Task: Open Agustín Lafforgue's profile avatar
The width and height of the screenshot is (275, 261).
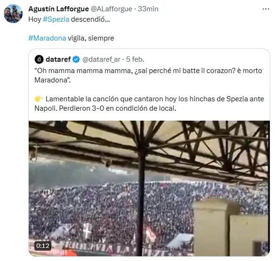Action: 13,14
